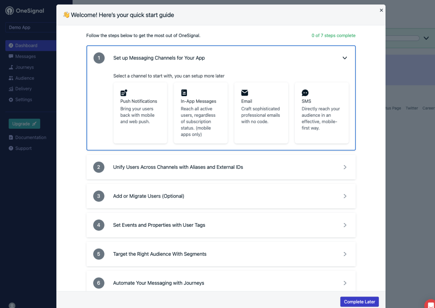Click the user avatar at sidebar bottom
Image resolution: width=435 pixels, height=308 pixels.
click(x=12, y=306)
